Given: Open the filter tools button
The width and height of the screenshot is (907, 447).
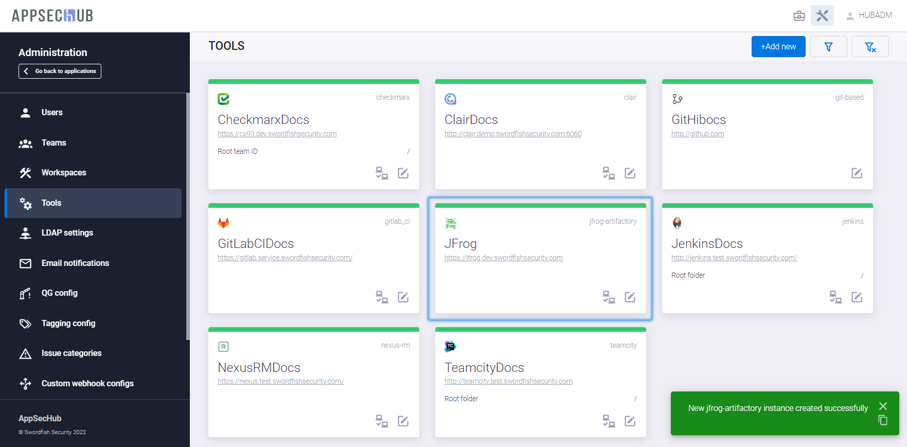Looking at the screenshot, I should pyautogui.click(x=828, y=47).
